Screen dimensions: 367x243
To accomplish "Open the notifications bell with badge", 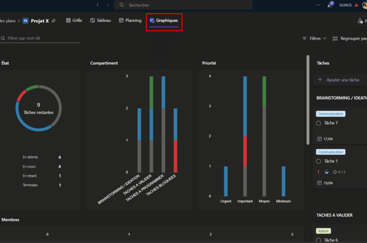I will tap(330, 5).
